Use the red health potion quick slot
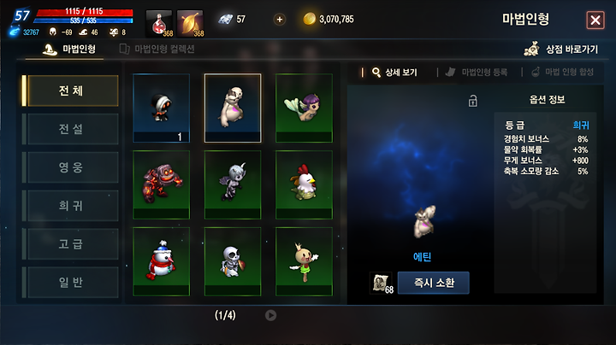The height and width of the screenshot is (345, 616). pyautogui.click(x=159, y=24)
